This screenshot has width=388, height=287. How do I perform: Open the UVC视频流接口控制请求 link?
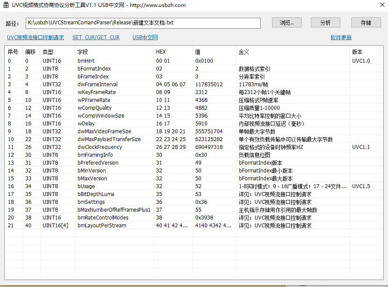[x=35, y=37]
